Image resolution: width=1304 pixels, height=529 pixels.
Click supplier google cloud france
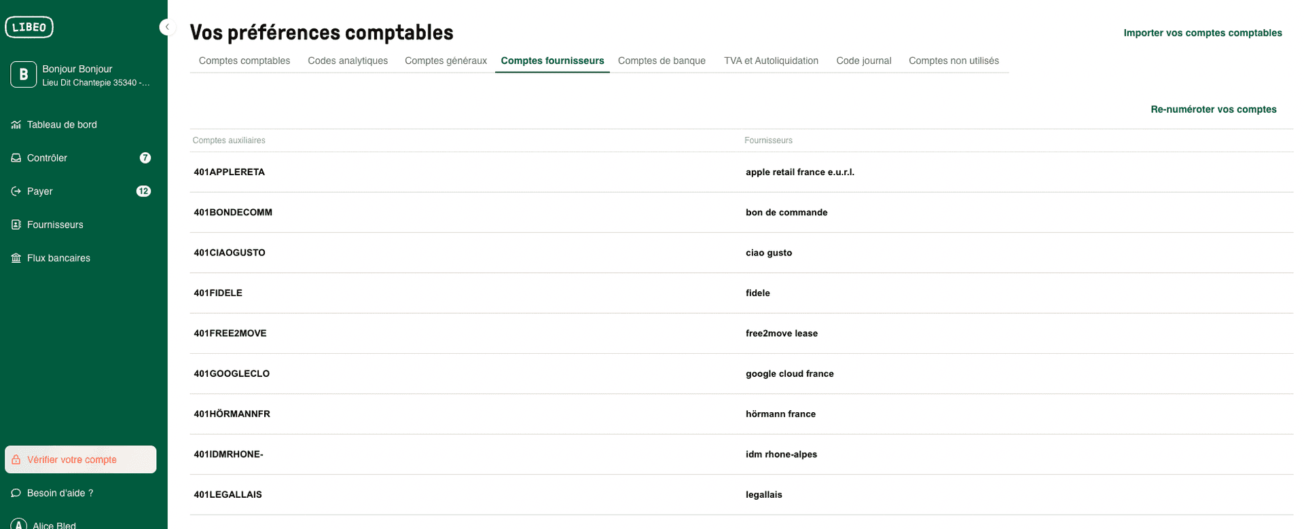[790, 373]
